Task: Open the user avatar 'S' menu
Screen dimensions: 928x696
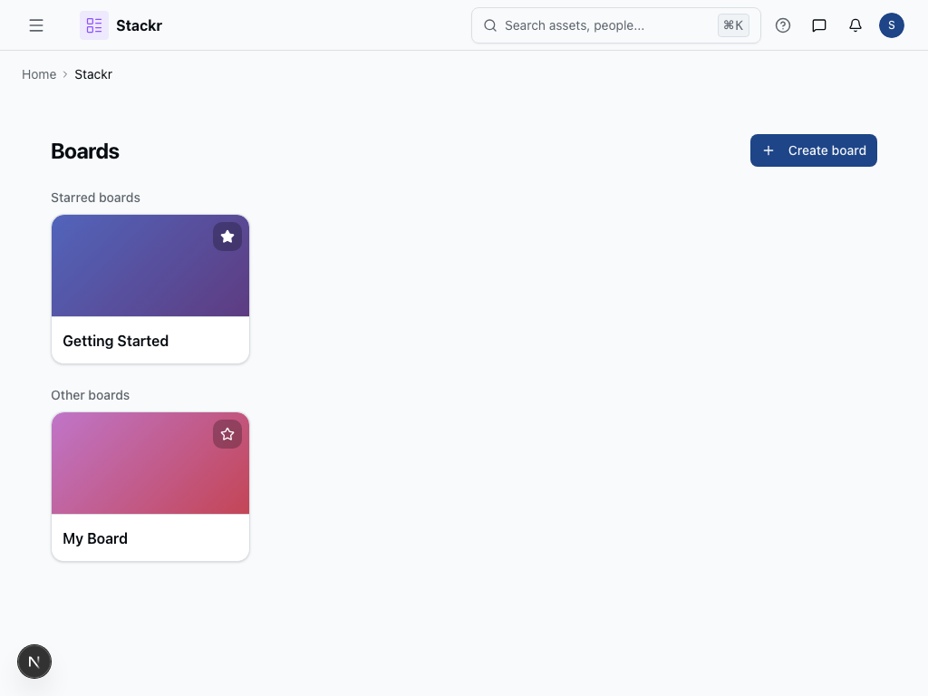Action: pyautogui.click(x=892, y=25)
